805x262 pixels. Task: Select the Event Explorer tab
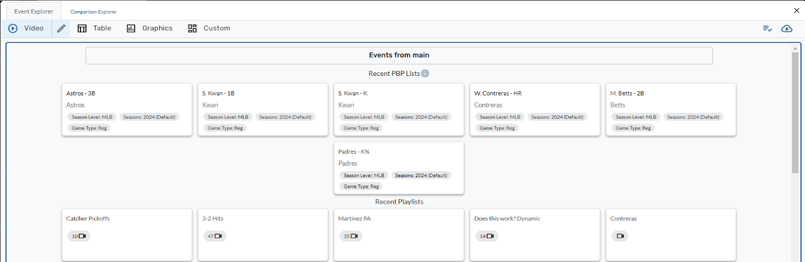[34, 12]
